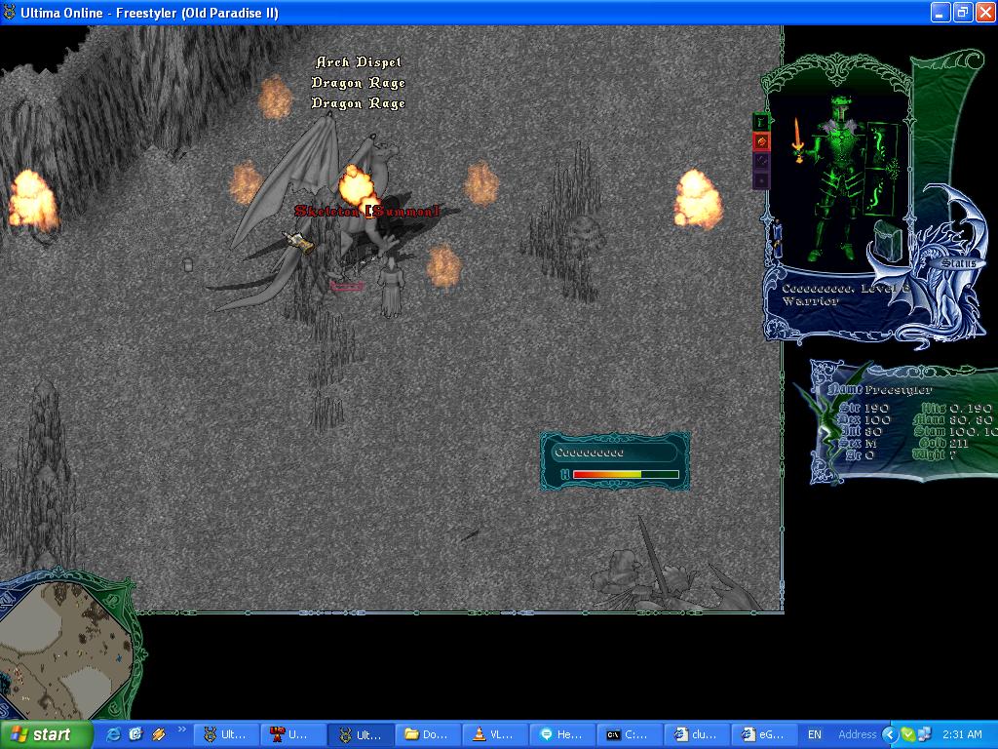Switch to the eG... taskbar button
Viewport: 998px width, 749px height.
click(764, 734)
